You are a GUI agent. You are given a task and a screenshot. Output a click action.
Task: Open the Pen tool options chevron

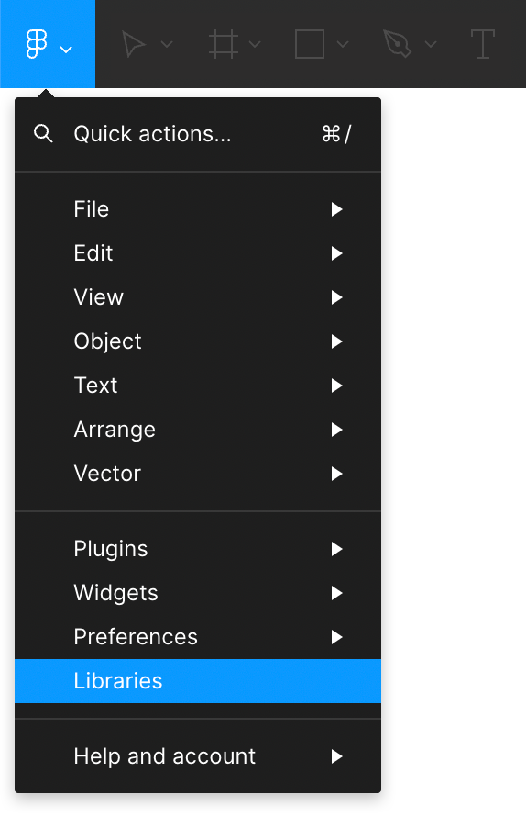[x=431, y=44]
